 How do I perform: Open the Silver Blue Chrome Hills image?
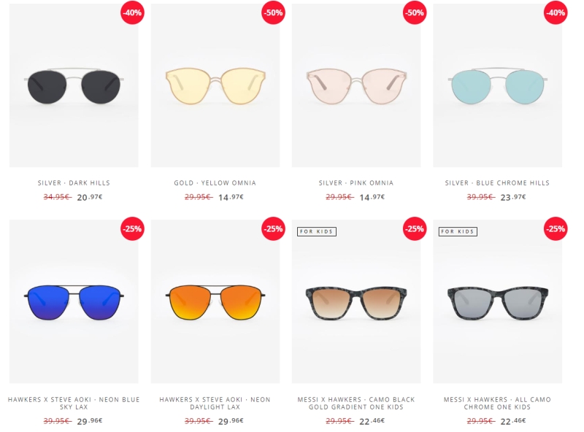pyautogui.click(x=498, y=85)
